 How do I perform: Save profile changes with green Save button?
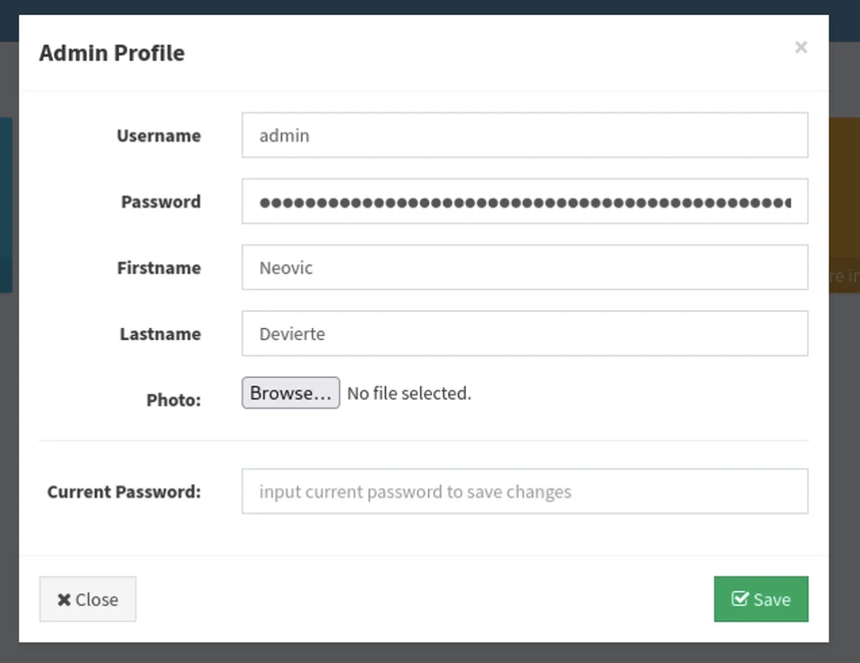pos(761,599)
